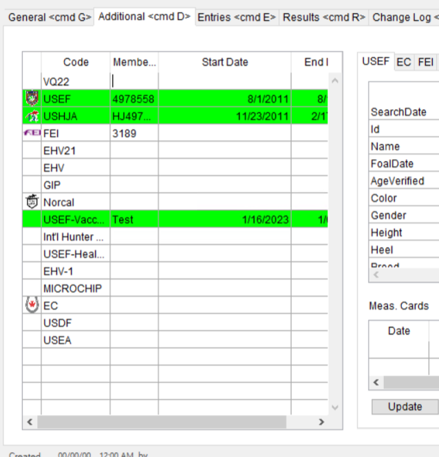Click left arrow of USEF details scrollbar

tap(376, 275)
